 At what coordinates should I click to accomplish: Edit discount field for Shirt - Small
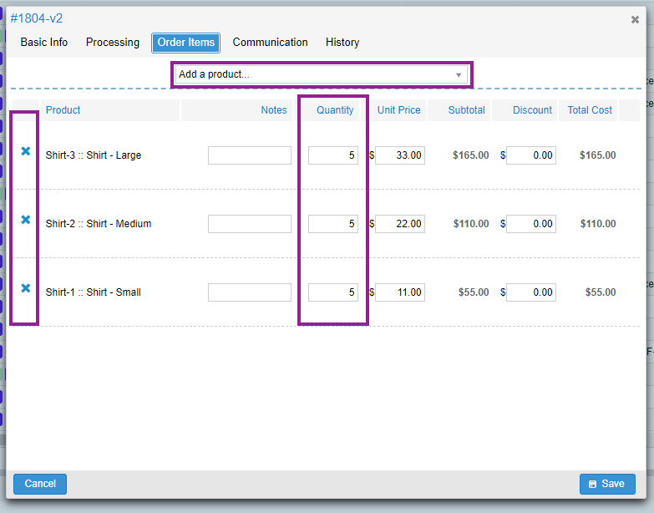coord(531,292)
